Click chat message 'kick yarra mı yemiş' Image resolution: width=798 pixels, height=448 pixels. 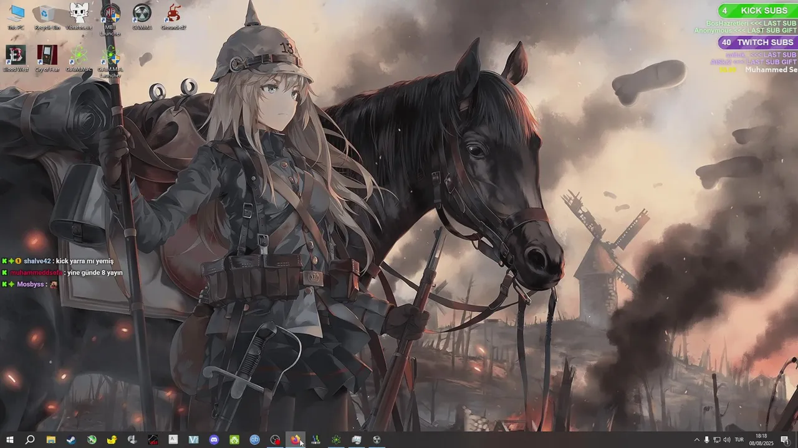pos(85,261)
